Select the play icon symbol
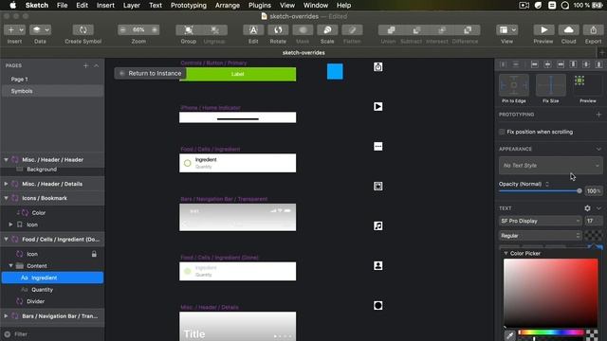 [x=378, y=107]
